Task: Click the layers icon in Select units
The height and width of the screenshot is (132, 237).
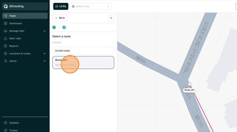Action: click(73, 6)
